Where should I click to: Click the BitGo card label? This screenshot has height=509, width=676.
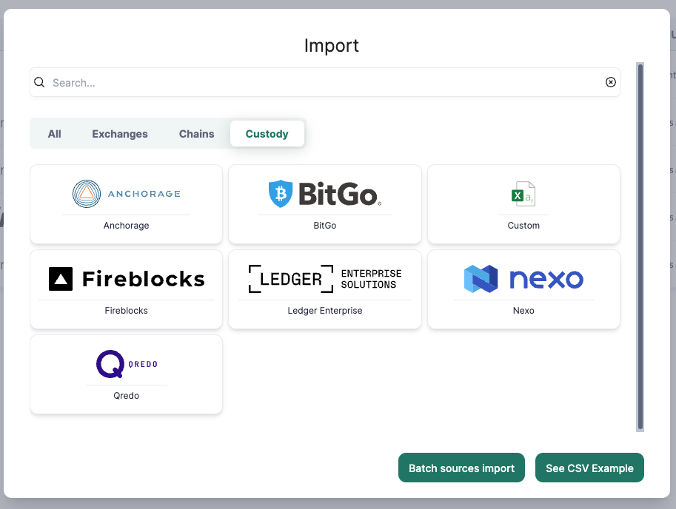(325, 226)
